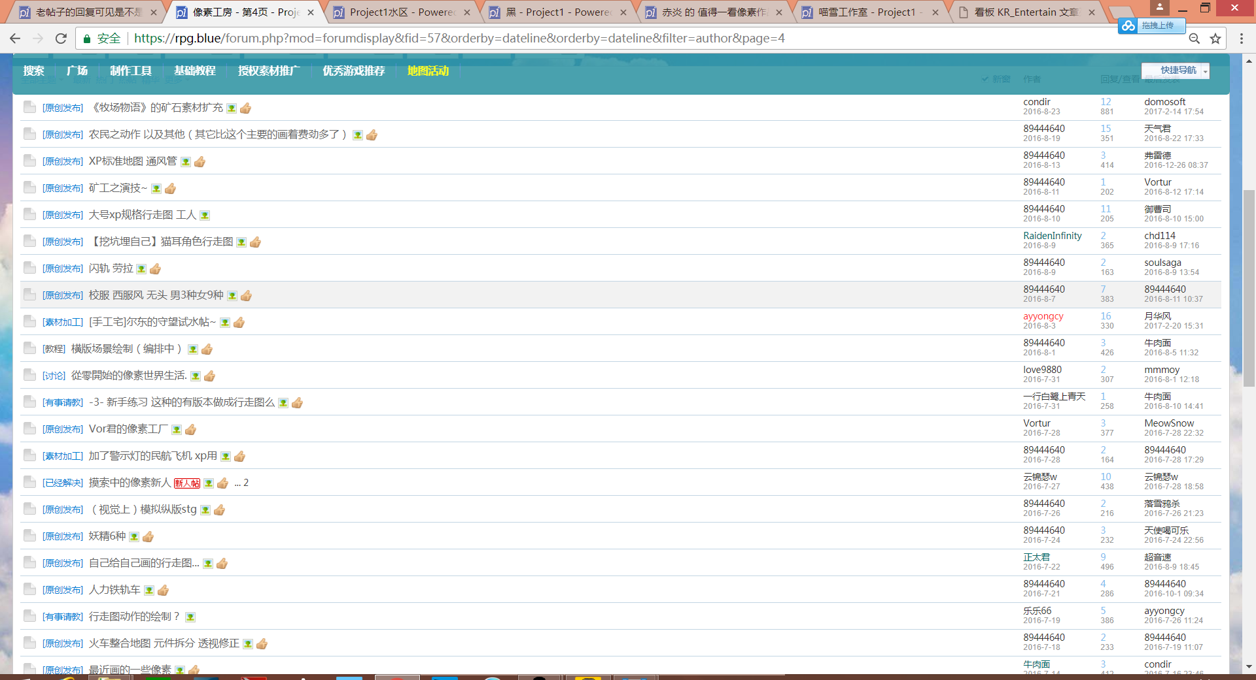Click the 新人帖 badge icon
Screen dimensions: 1256x680
[187, 483]
